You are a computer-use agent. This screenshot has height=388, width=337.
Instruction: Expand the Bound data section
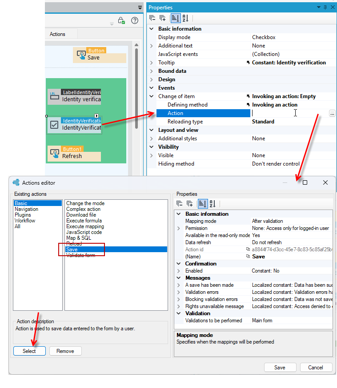152,71
